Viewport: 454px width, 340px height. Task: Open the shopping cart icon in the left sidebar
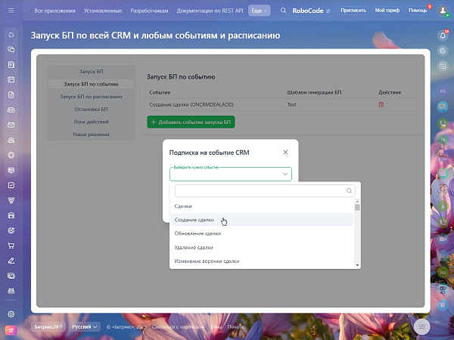(x=11, y=246)
